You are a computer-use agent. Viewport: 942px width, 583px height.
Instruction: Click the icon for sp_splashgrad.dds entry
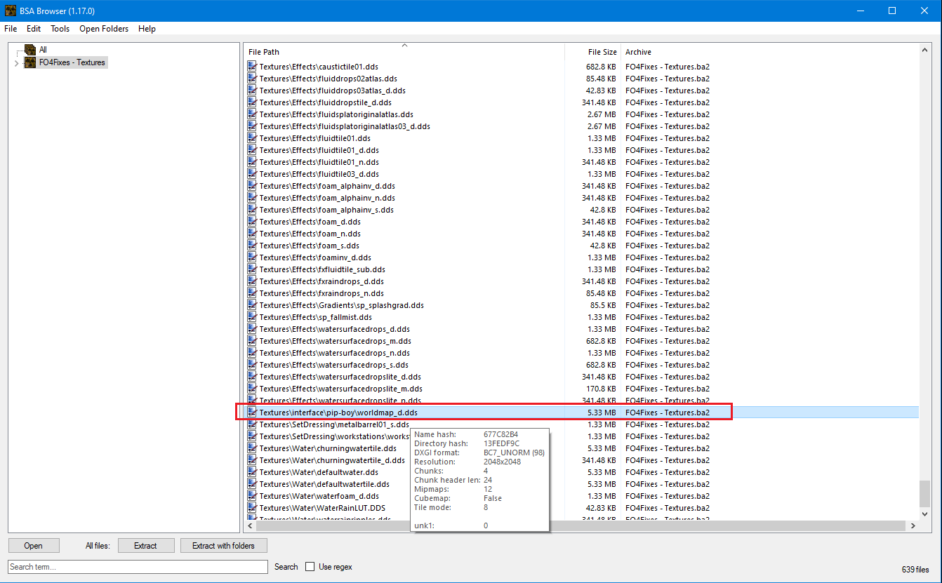point(252,305)
